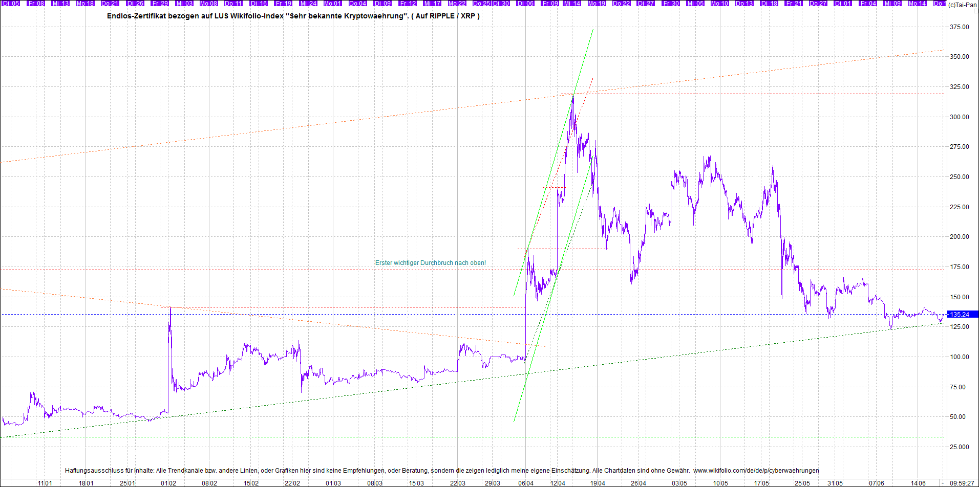Open the wikifolio.com link in the disclaimer
The width and height of the screenshot is (979, 487).
tap(756, 470)
